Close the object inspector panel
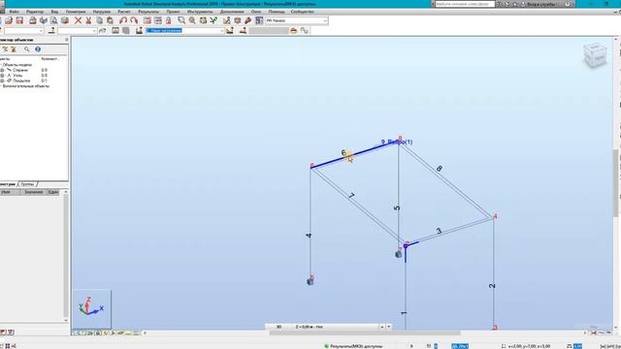 point(67,40)
